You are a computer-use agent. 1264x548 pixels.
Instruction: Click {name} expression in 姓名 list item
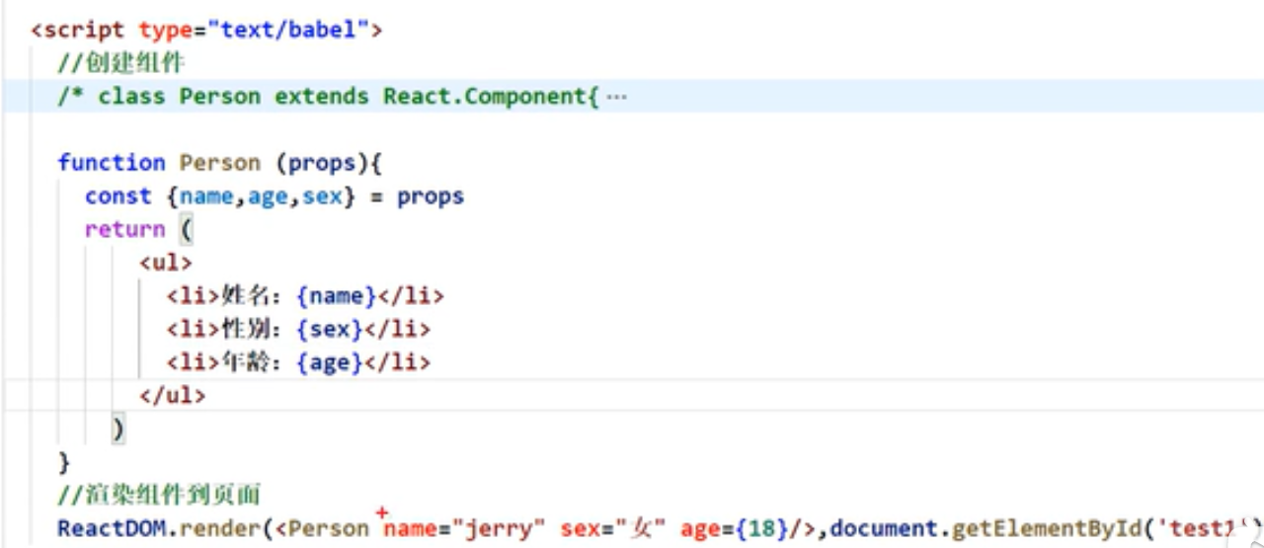336,296
